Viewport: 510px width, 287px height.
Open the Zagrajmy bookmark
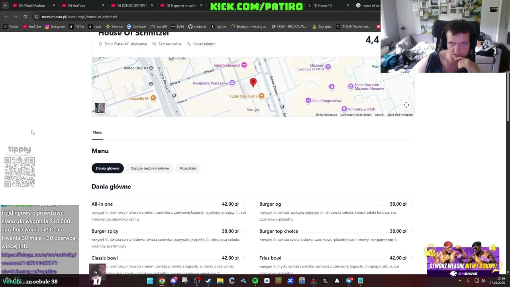pyautogui.click(x=322, y=27)
